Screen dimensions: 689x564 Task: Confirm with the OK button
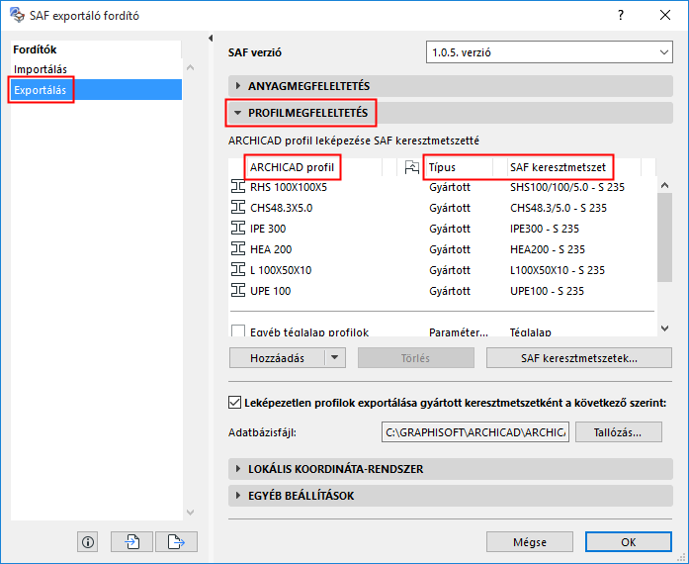pos(629,542)
